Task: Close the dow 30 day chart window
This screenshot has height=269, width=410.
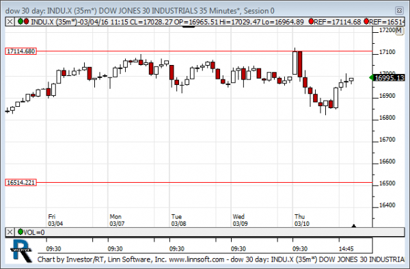Action: [x=399, y=10]
